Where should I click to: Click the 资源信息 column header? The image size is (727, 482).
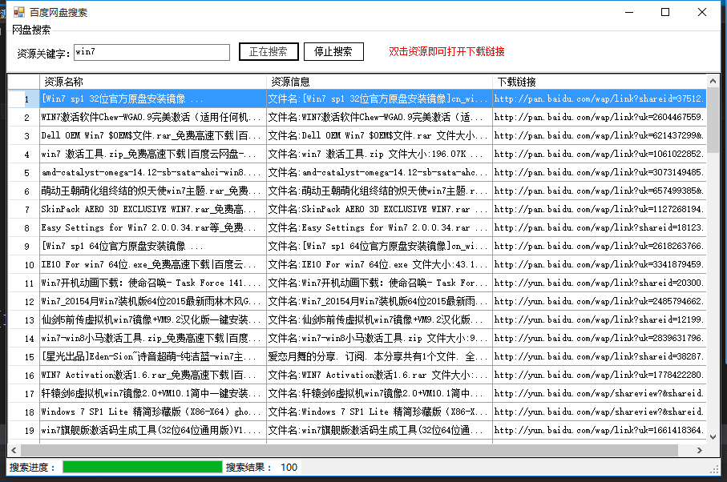[379, 82]
